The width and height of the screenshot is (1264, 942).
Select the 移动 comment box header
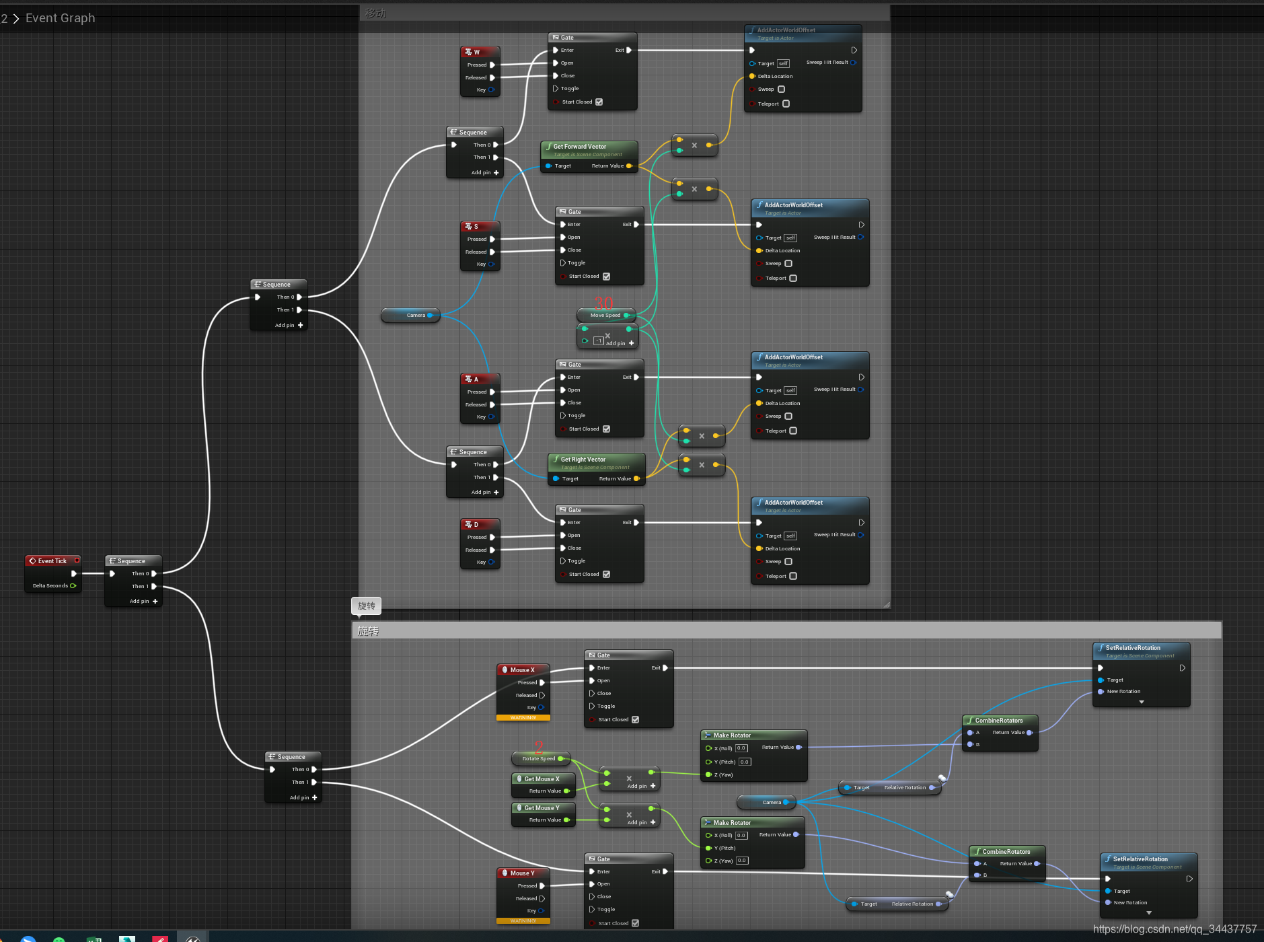[x=624, y=13]
